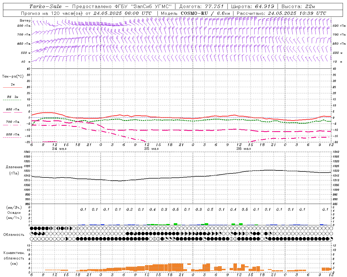The image size is (347, 277).
Task: Select the '(мм/3ч.)' precipitation unit label
Action: tap(14, 207)
